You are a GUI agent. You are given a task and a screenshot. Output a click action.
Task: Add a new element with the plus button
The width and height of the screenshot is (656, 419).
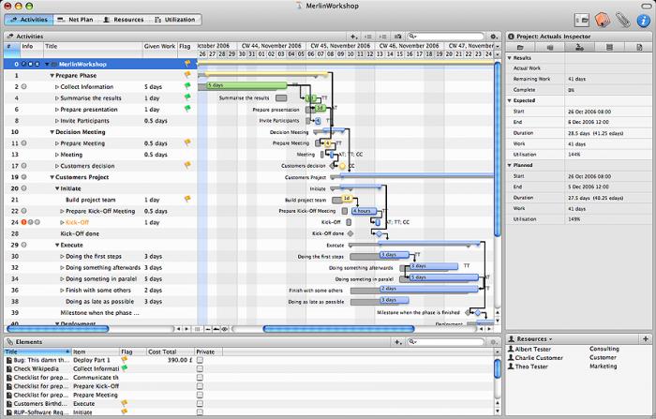[x=398, y=342]
